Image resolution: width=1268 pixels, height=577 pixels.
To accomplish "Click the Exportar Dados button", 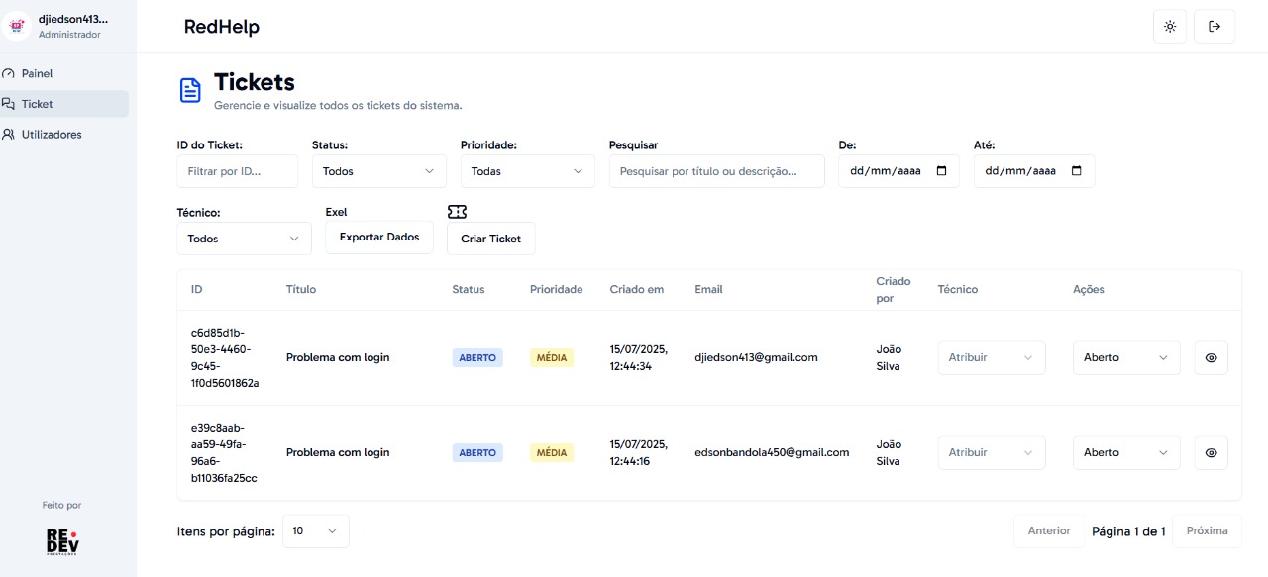I will point(378,237).
